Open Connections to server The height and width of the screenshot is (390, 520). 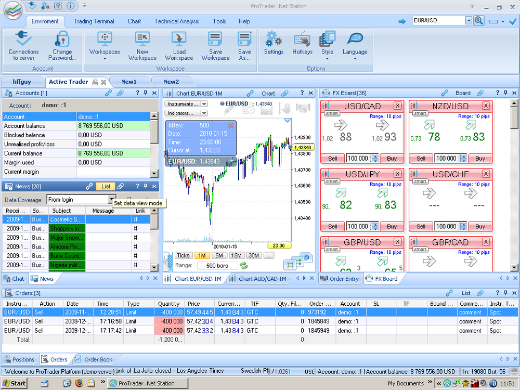23,46
